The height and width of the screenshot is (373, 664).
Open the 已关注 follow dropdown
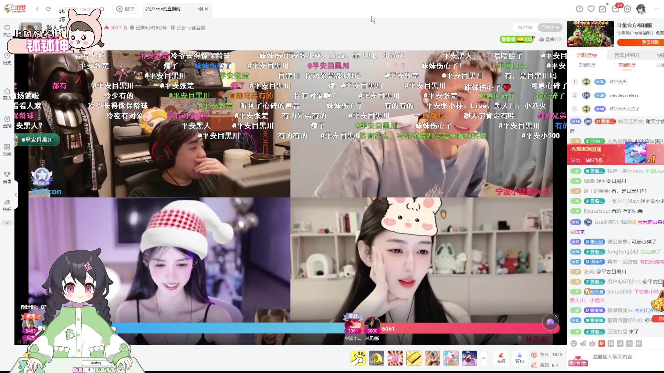click(550, 27)
